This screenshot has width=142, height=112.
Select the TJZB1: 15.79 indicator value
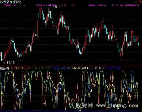[x=20, y=68]
